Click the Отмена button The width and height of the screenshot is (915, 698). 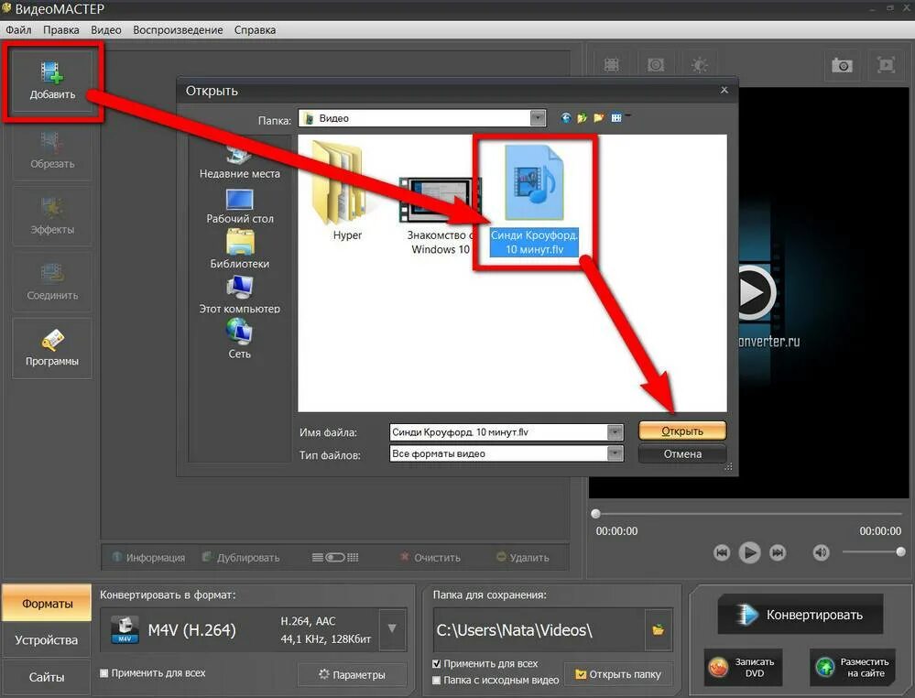682,454
